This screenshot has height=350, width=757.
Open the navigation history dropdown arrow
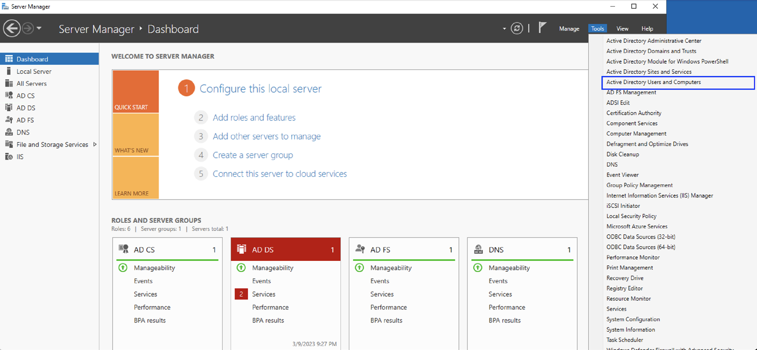(x=39, y=28)
